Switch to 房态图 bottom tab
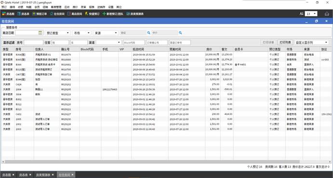This screenshot has width=333, height=178. [x=6, y=175]
